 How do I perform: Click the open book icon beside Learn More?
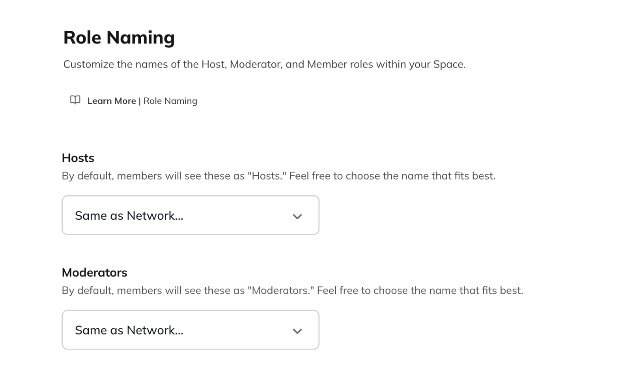75,100
